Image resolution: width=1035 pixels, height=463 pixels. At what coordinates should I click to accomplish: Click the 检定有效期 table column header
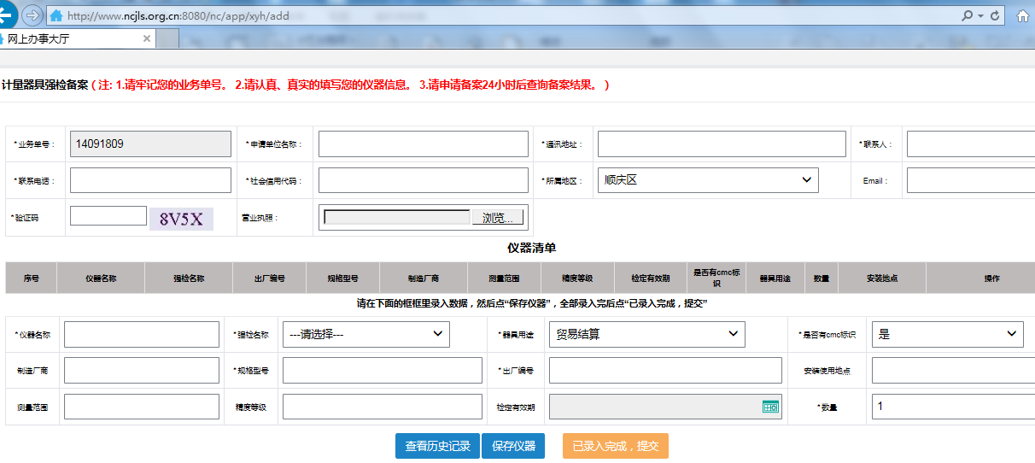[650, 278]
